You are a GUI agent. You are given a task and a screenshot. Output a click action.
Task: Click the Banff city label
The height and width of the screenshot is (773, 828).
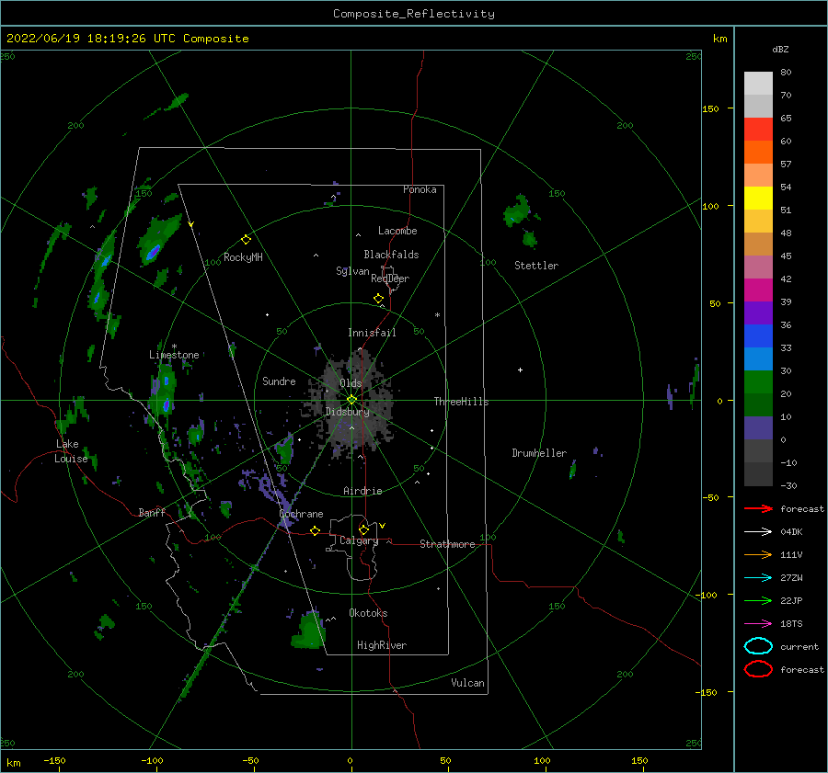[x=152, y=512]
